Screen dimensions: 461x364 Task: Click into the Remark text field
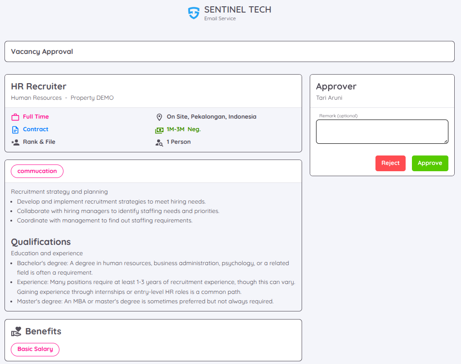pyautogui.click(x=382, y=131)
